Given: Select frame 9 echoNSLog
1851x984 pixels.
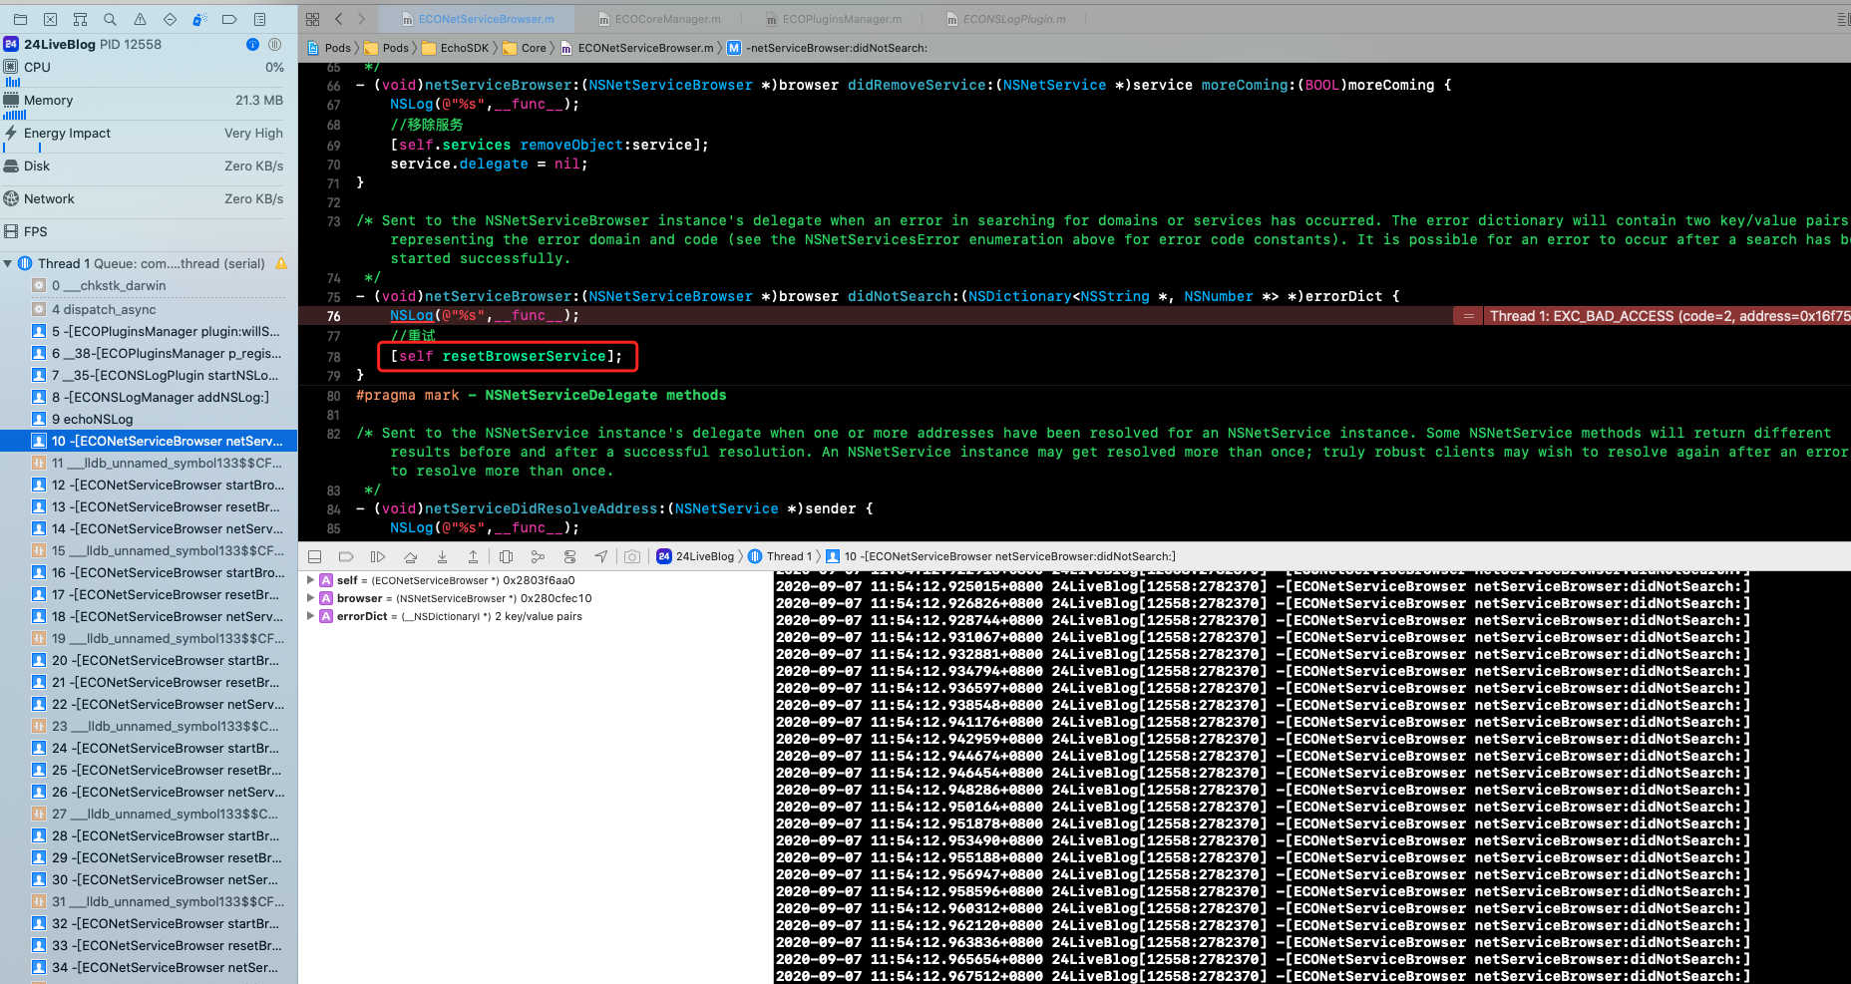Looking at the screenshot, I should 149,420.
